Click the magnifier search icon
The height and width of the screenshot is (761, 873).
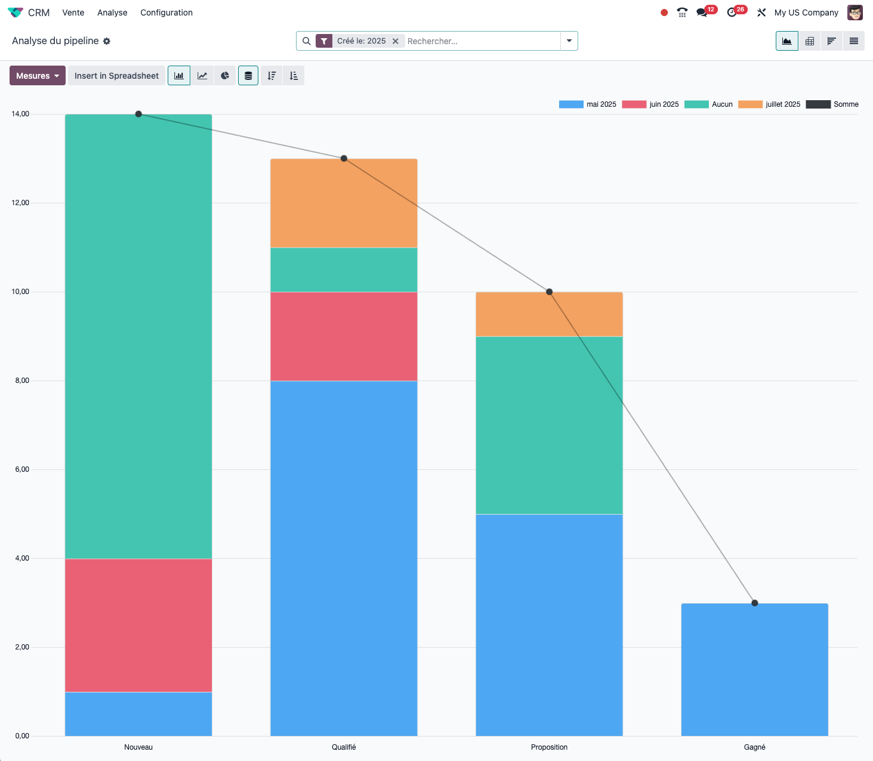coord(307,41)
